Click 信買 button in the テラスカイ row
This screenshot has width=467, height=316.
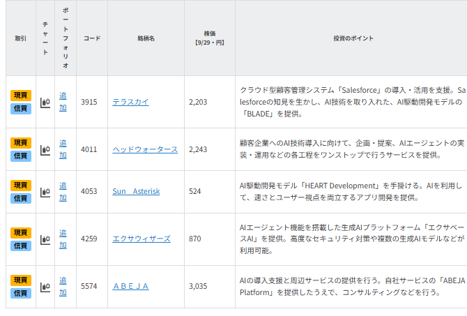tap(21, 109)
